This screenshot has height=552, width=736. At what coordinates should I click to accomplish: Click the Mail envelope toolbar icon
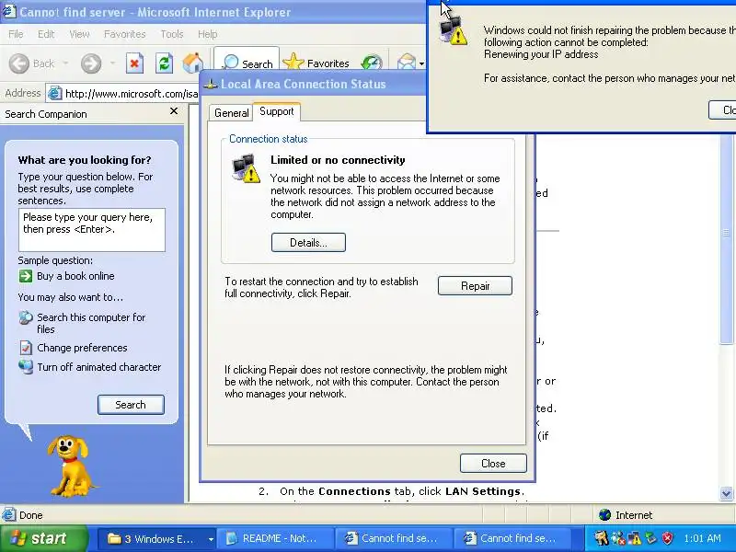406,63
